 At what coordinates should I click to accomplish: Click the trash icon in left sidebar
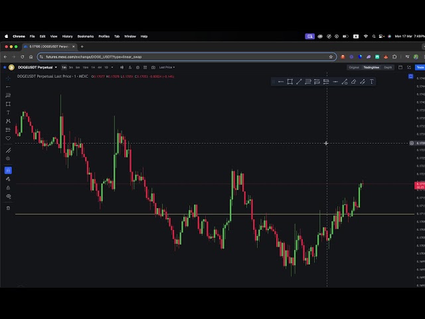pos(9,208)
